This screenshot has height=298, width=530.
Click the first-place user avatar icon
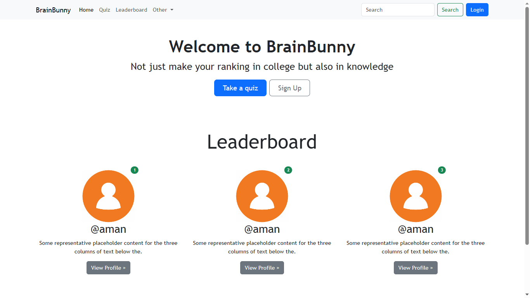click(108, 196)
